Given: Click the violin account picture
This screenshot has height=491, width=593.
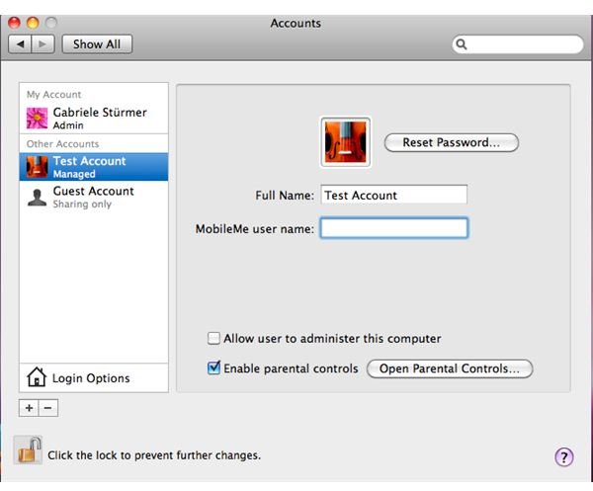Looking at the screenshot, I should coord(345,142).
